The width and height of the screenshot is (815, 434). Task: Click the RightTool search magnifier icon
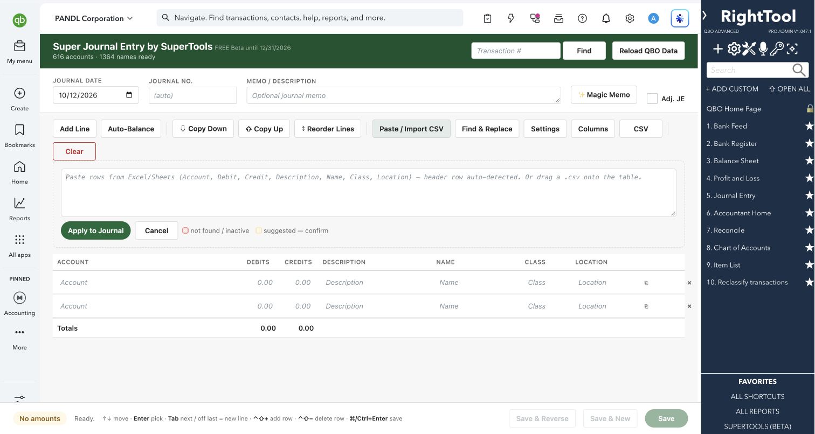pyautogui.click(x=799, y=70)
